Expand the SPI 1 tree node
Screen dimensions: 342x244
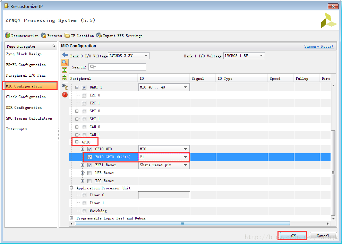click(x=77, y=119)
